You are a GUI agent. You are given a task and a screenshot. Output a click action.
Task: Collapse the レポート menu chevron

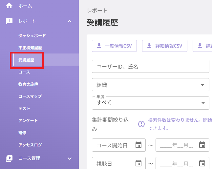tap(70, 21)
